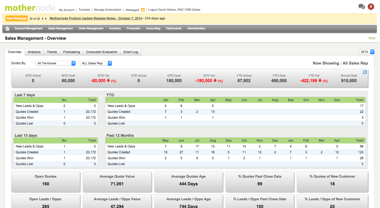
Task: Open the chat bubbles messages icon
Action: pyautogui.click(x=362, y=6)
